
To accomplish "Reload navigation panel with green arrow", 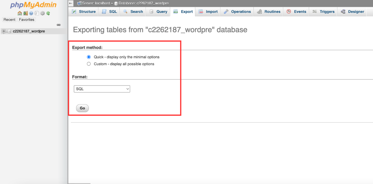I will (x=48, y=13).
